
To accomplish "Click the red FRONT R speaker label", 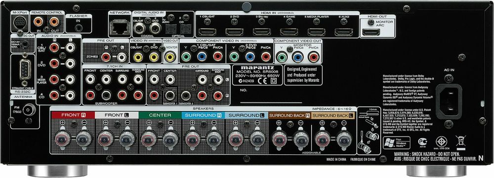I will 73,115.
